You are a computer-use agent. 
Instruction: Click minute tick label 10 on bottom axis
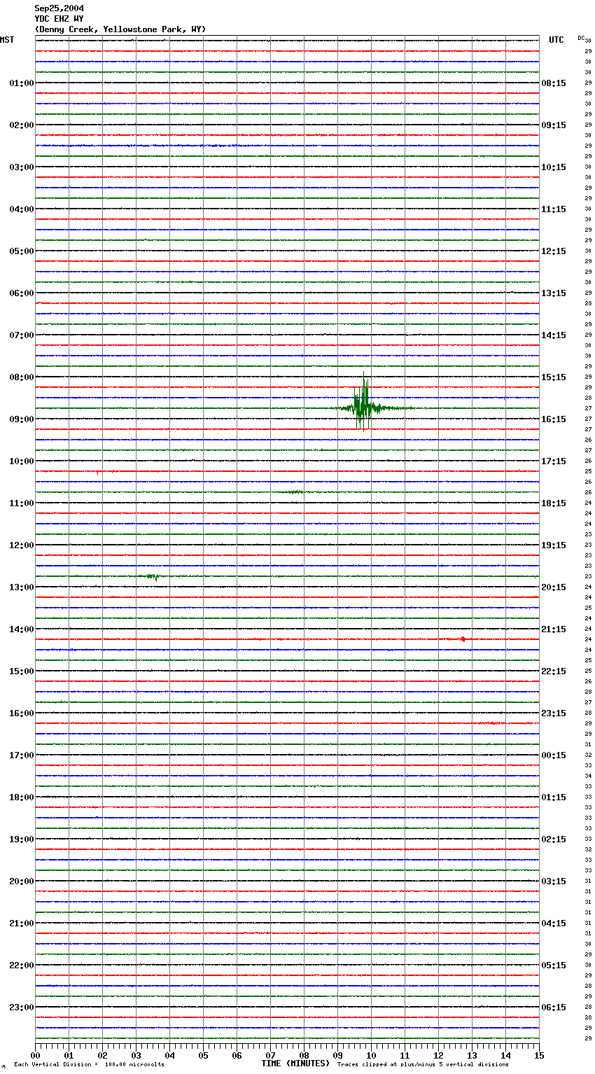click(371, 1055)
